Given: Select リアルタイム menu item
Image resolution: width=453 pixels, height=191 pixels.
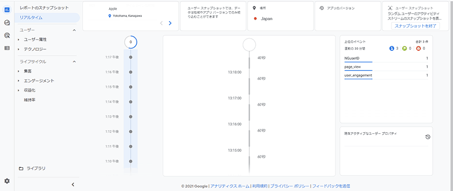Looking at the screenshot, I should click(47, 18).
